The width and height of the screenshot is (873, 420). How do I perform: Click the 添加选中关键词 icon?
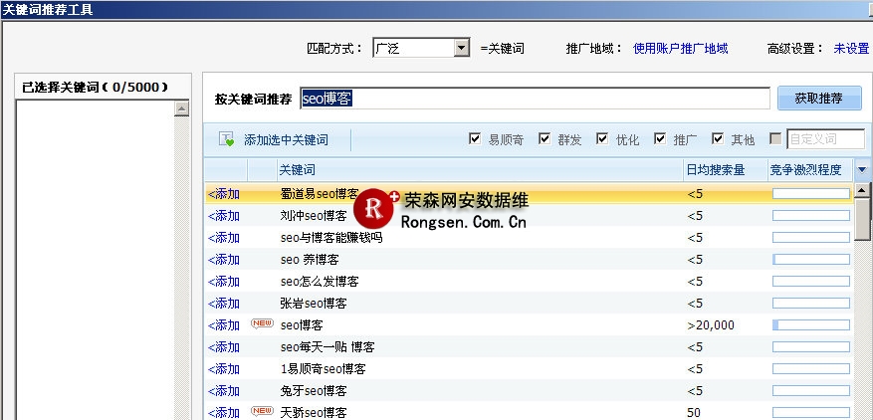(226, 140)
